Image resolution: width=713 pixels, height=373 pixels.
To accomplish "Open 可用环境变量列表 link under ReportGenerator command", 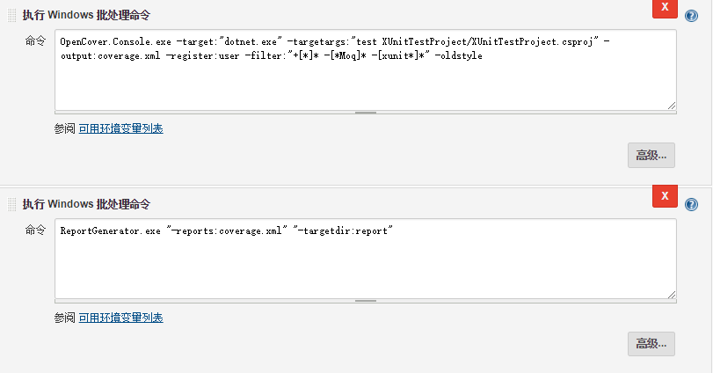I will tap(120, 318).
